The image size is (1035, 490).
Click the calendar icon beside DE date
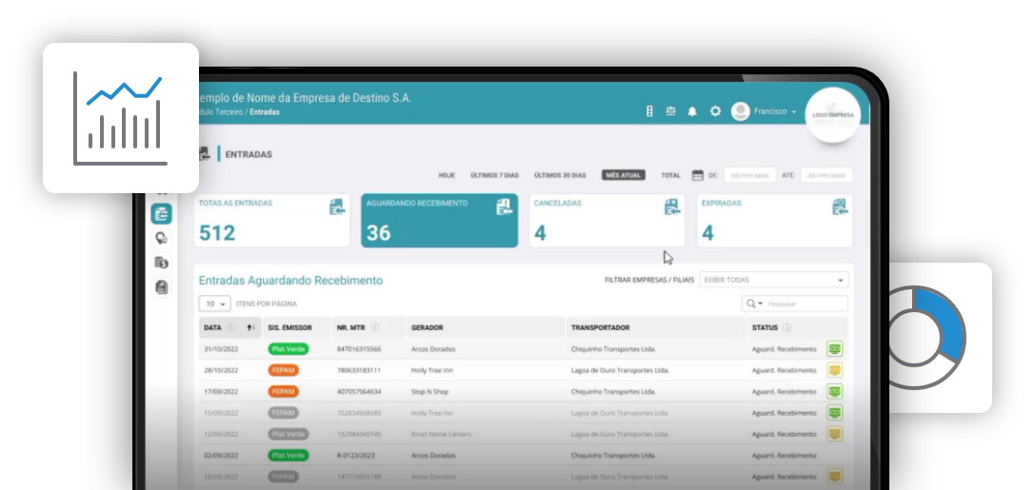[697, 175]
